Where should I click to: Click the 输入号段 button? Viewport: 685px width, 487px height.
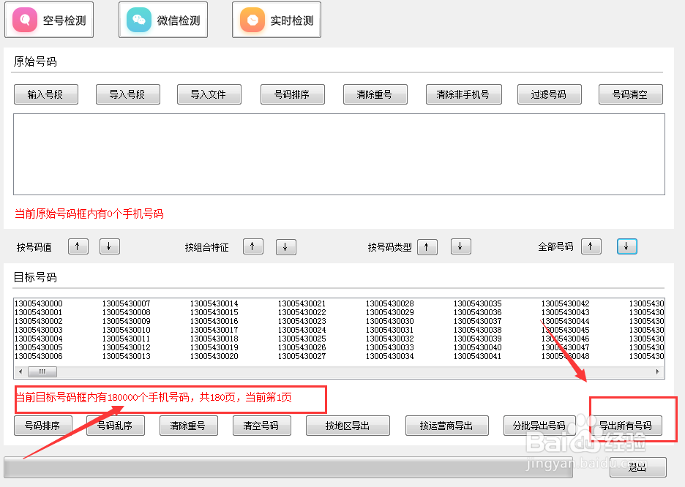45,94
